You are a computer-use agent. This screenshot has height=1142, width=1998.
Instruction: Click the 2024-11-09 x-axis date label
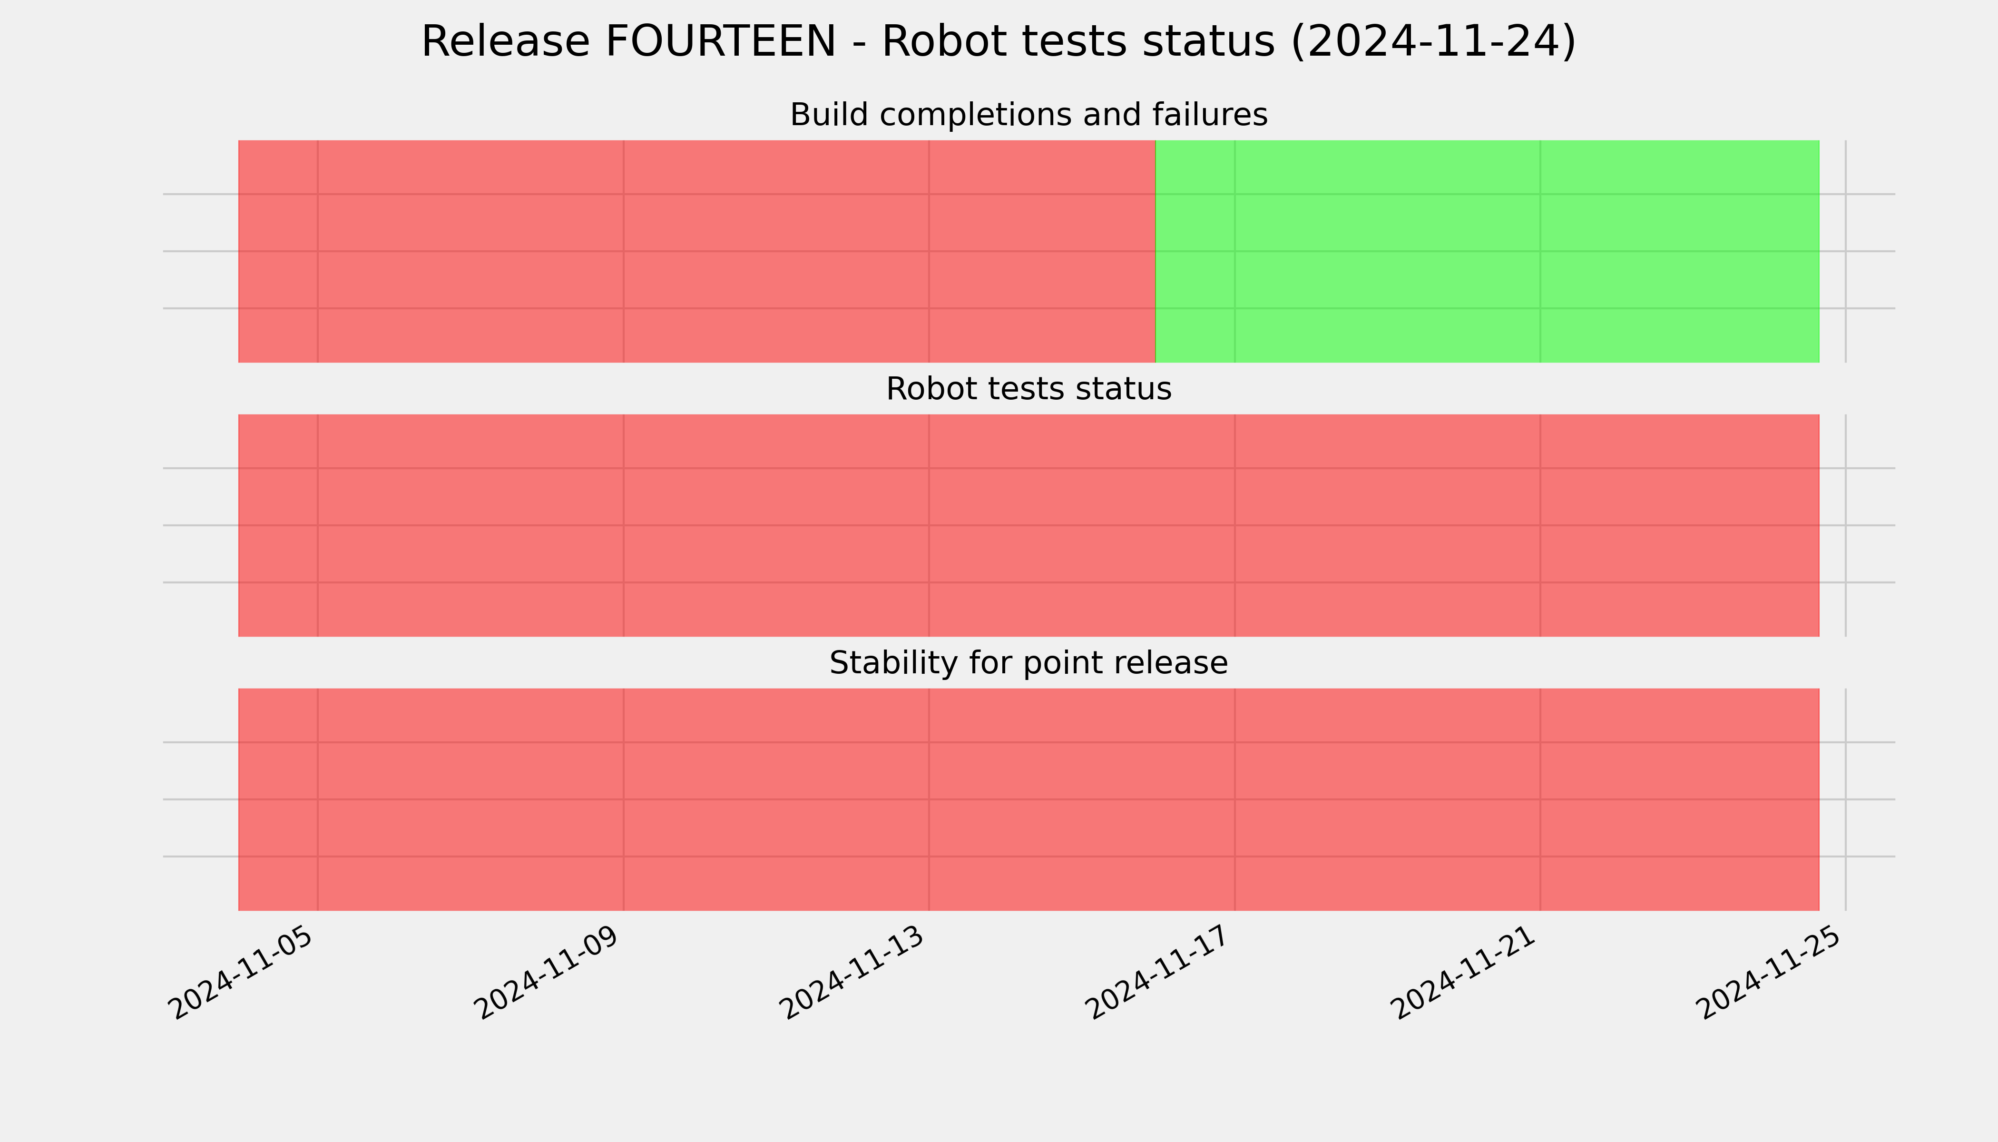coord(548,972)
